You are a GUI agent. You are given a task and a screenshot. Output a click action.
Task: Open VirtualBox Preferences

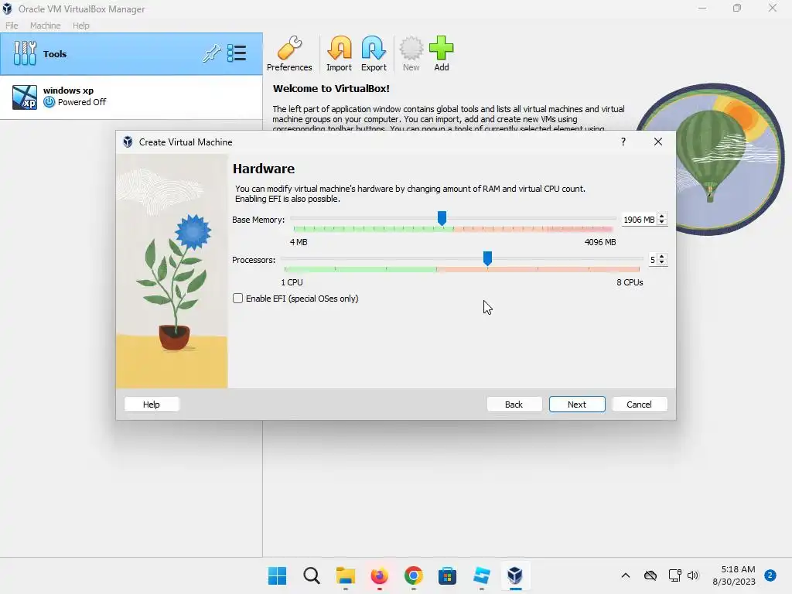click(x=289, y=53)
